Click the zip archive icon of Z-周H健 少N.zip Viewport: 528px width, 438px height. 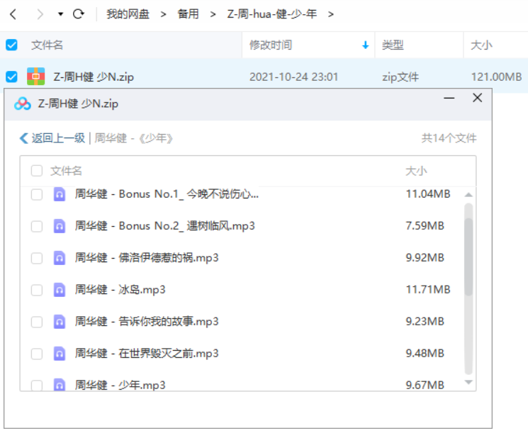(35, 77)
